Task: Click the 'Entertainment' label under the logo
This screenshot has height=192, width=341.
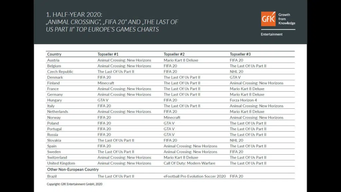Action: click(272, 34)
